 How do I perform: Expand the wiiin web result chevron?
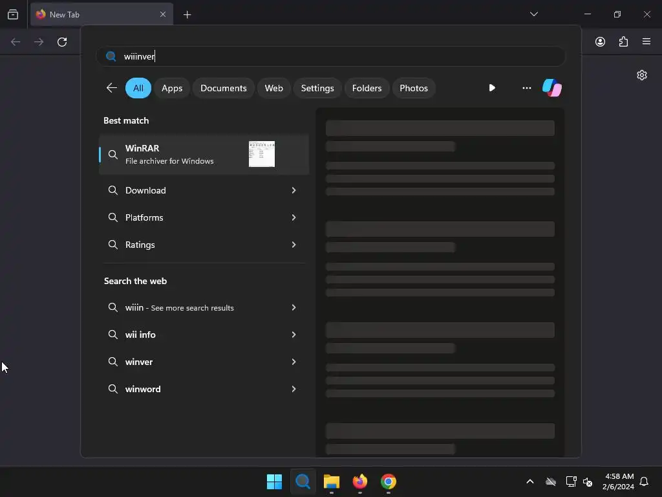point(294,307)
